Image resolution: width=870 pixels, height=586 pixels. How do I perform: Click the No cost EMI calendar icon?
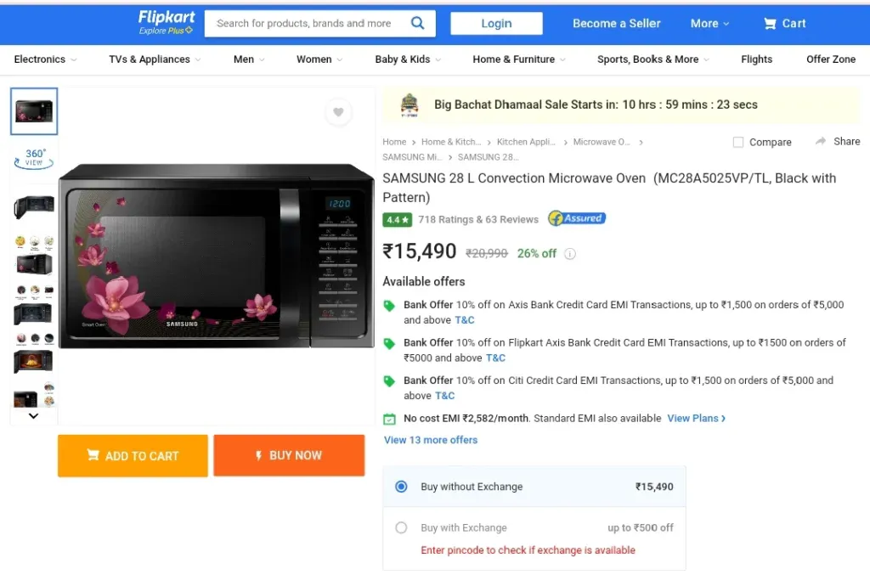(389, 420)
